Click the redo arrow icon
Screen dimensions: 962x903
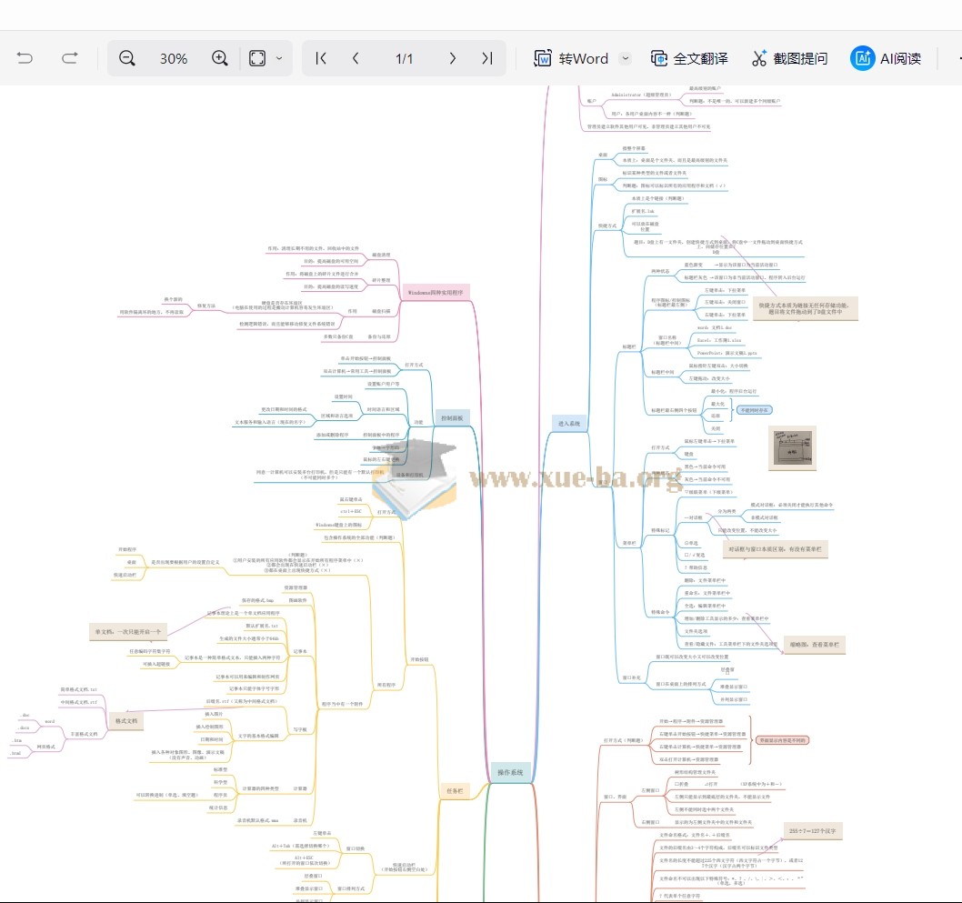[70, 58]
